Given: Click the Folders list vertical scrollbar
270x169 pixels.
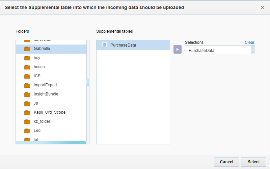Looking at the screenshot, I should [88, 82].
